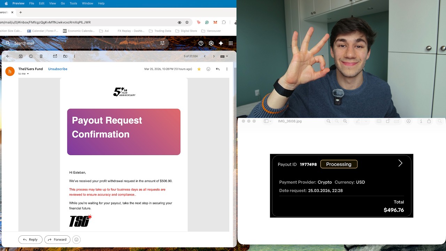
Task: Open the Edit menu
Action: 41,3
